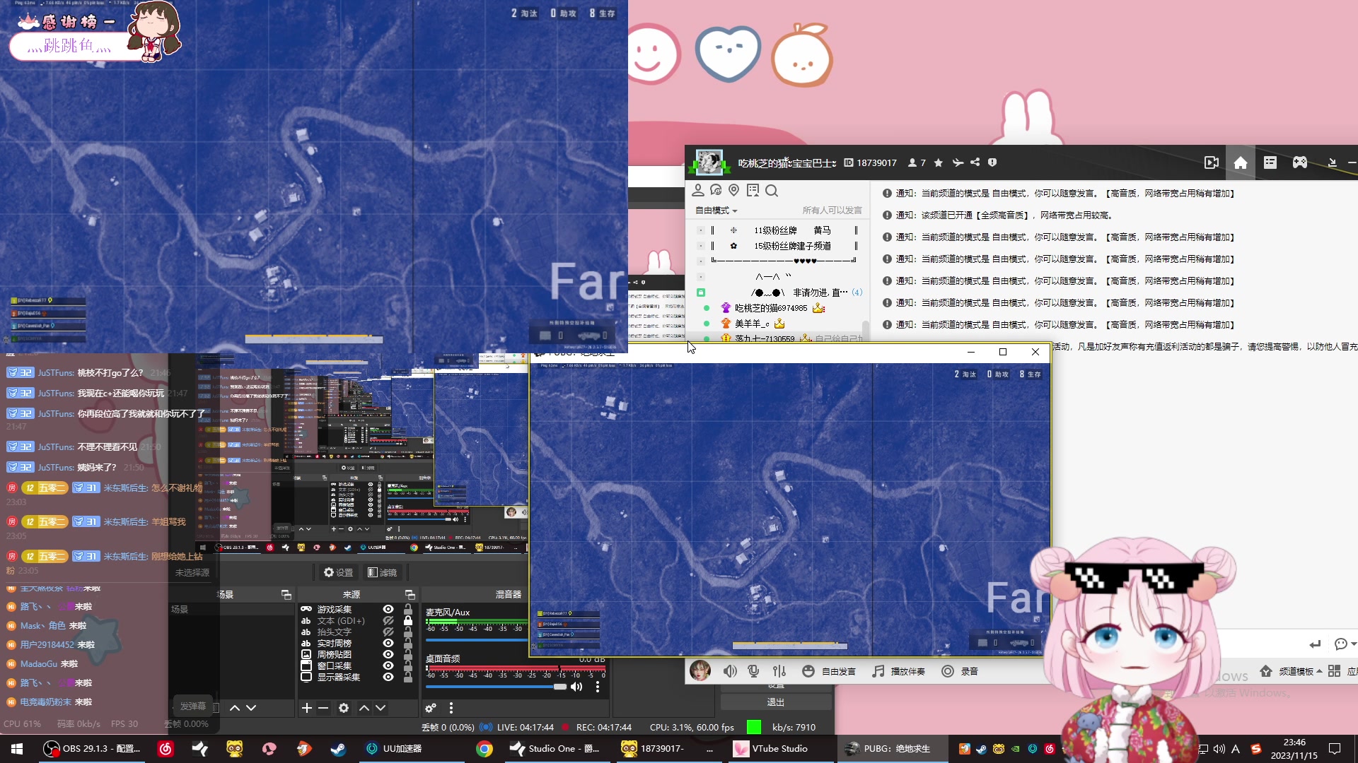Open 桌面音频 three-dot options menu
Viewport: 1358px width, 763px height.
coord(598,687)
